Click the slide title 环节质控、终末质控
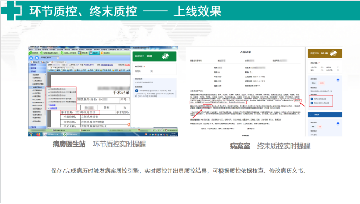The image size is (360, 204). point(83,11)
